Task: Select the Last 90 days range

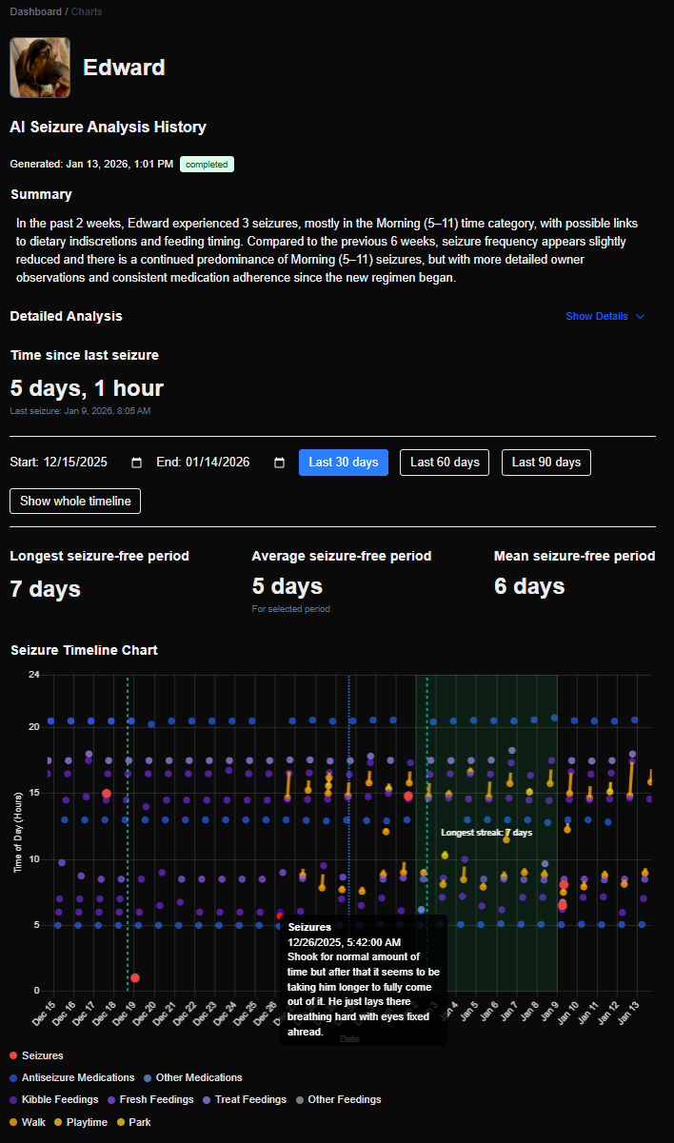Action: 546,463
